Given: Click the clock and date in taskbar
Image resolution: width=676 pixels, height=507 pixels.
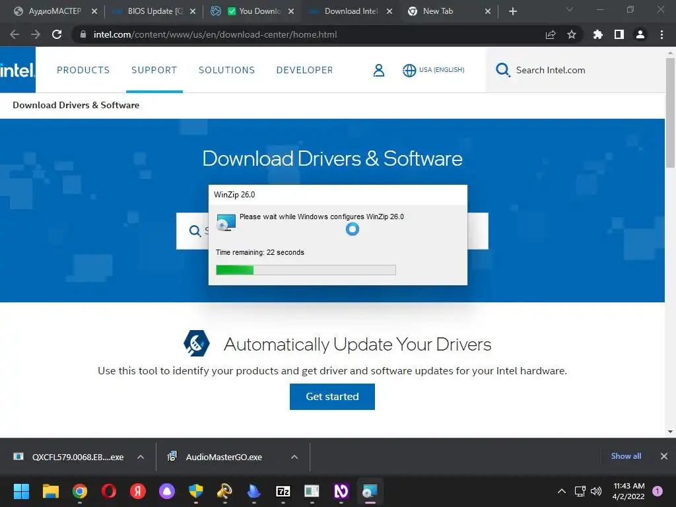Looking at the screenshot, I should tap(628, 491).
